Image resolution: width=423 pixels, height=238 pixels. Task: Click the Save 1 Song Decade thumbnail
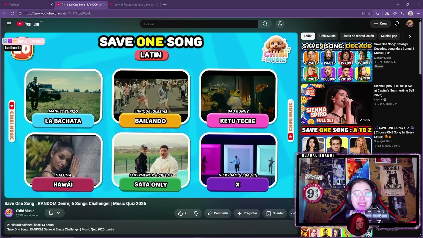tap(337, 62)
